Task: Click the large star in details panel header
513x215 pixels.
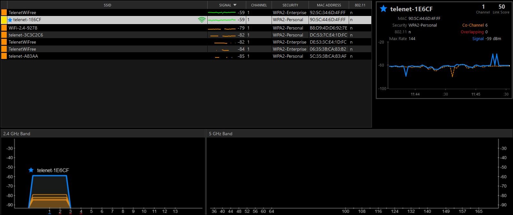Action: (383, 9)
